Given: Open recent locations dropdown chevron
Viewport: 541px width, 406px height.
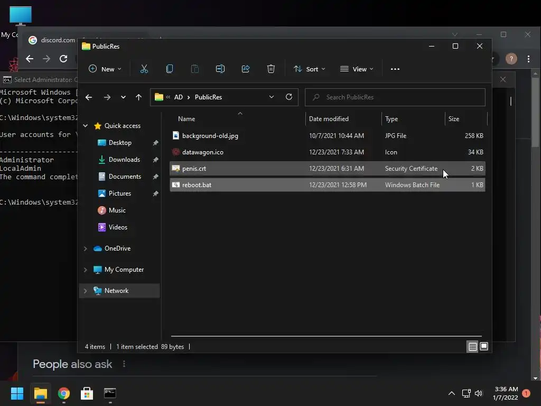Looking at the screenshot, I should [x=123, y=97].
